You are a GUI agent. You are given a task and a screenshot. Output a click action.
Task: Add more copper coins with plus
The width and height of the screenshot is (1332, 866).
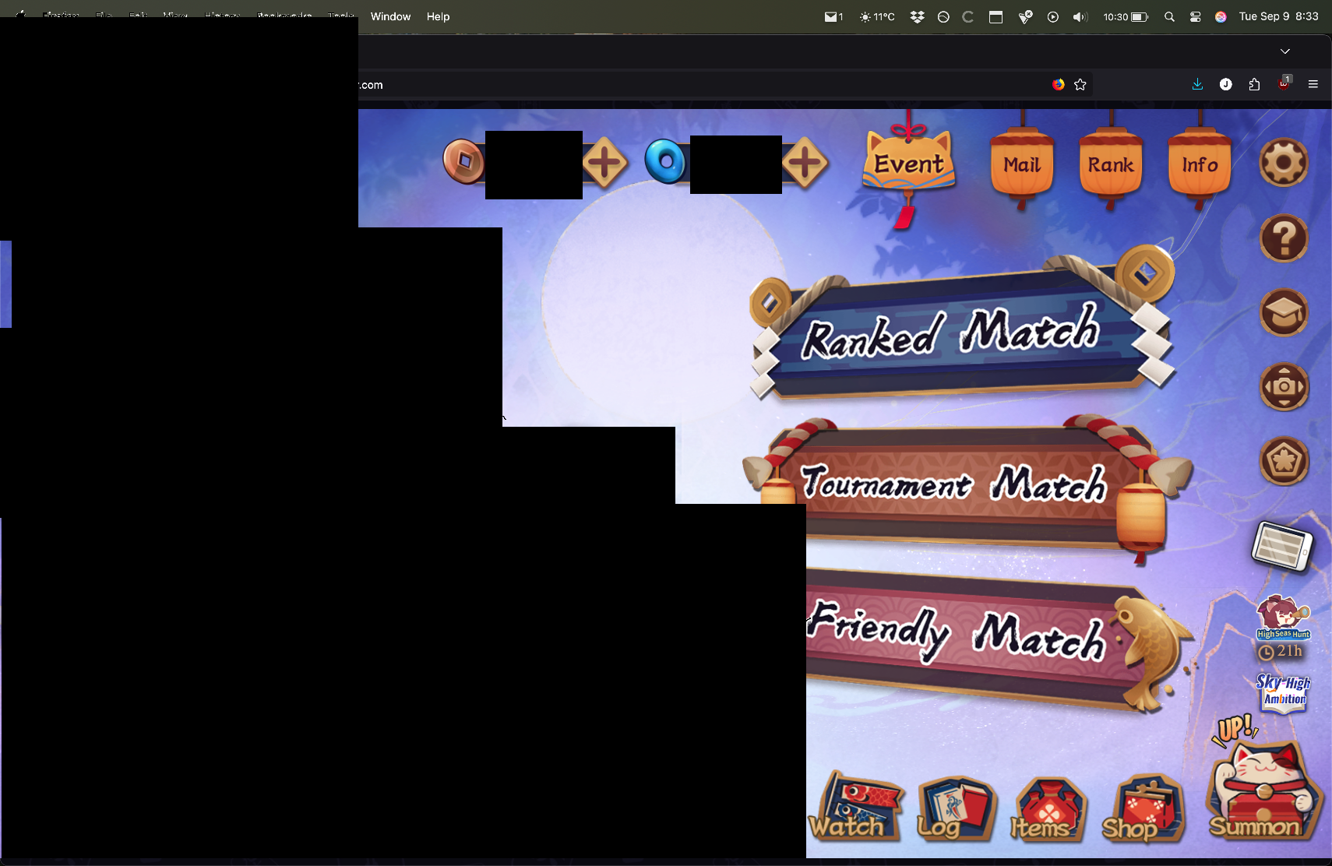click(605, 163)
